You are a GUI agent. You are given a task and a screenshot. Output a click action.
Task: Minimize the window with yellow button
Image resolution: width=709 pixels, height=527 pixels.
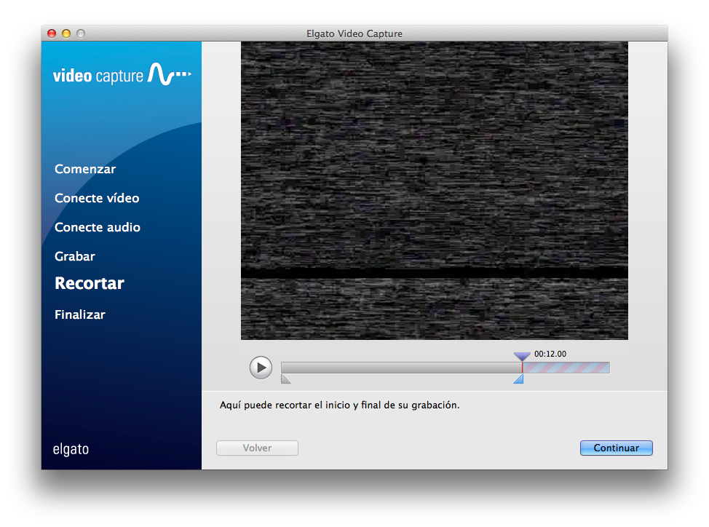66,33
